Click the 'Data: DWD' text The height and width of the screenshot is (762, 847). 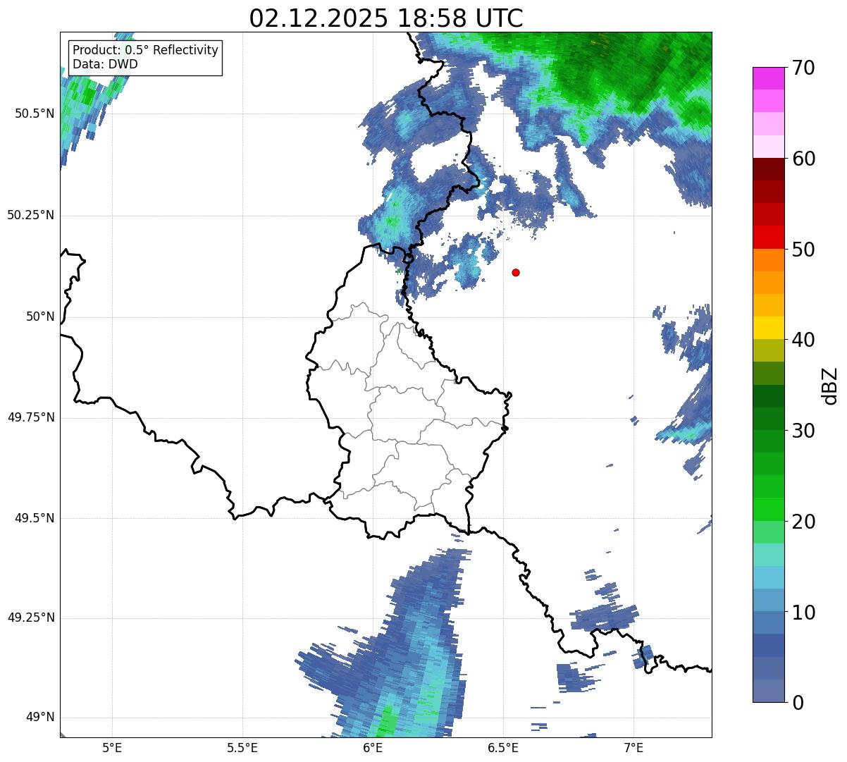pos(105,64)
